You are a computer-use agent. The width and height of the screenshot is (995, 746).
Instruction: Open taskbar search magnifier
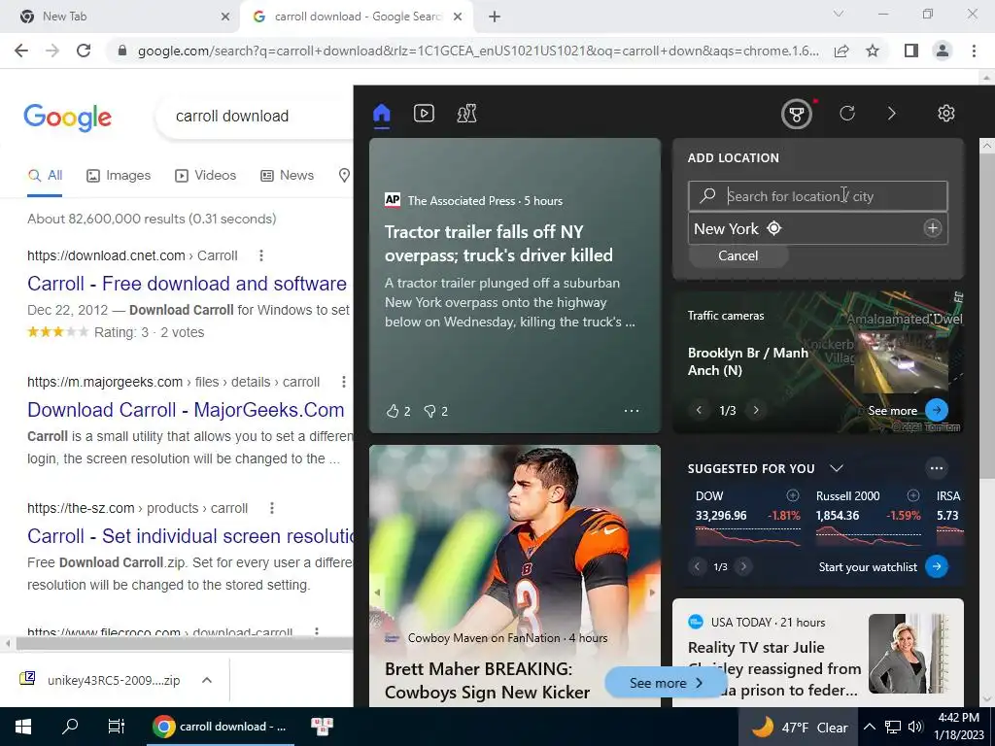(70, 727)
